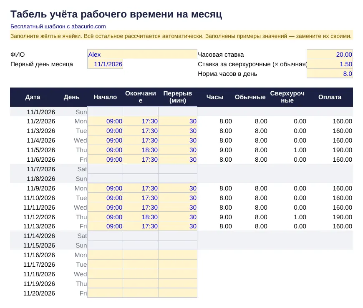Click the payment 160.00 for 11/2/2026
The image size is (363, 308).
click(x=343, y=121)
